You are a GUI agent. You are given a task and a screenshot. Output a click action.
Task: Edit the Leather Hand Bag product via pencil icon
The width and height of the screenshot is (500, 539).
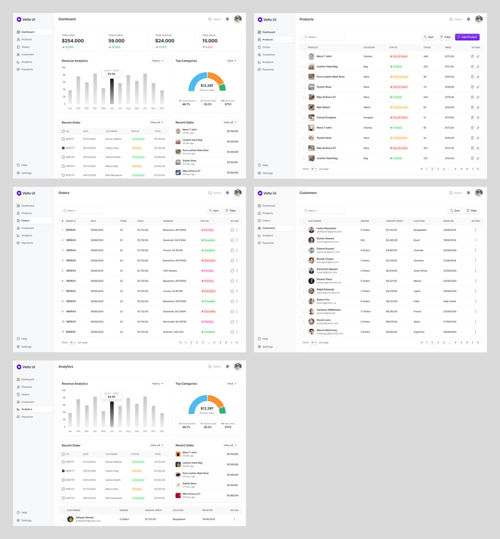tap(478, 66)
